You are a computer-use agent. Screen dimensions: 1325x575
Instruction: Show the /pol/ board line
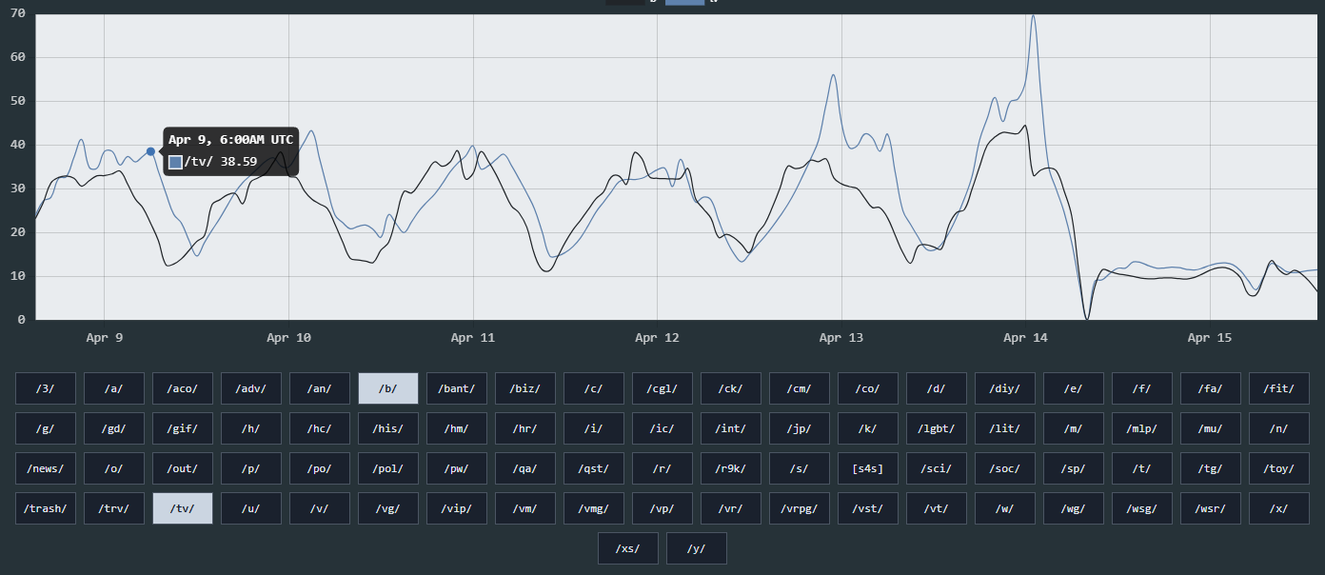(x=388, y=468)
